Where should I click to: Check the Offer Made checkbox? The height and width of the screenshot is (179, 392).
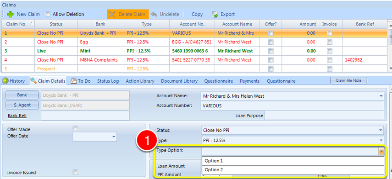click(75, 128)
